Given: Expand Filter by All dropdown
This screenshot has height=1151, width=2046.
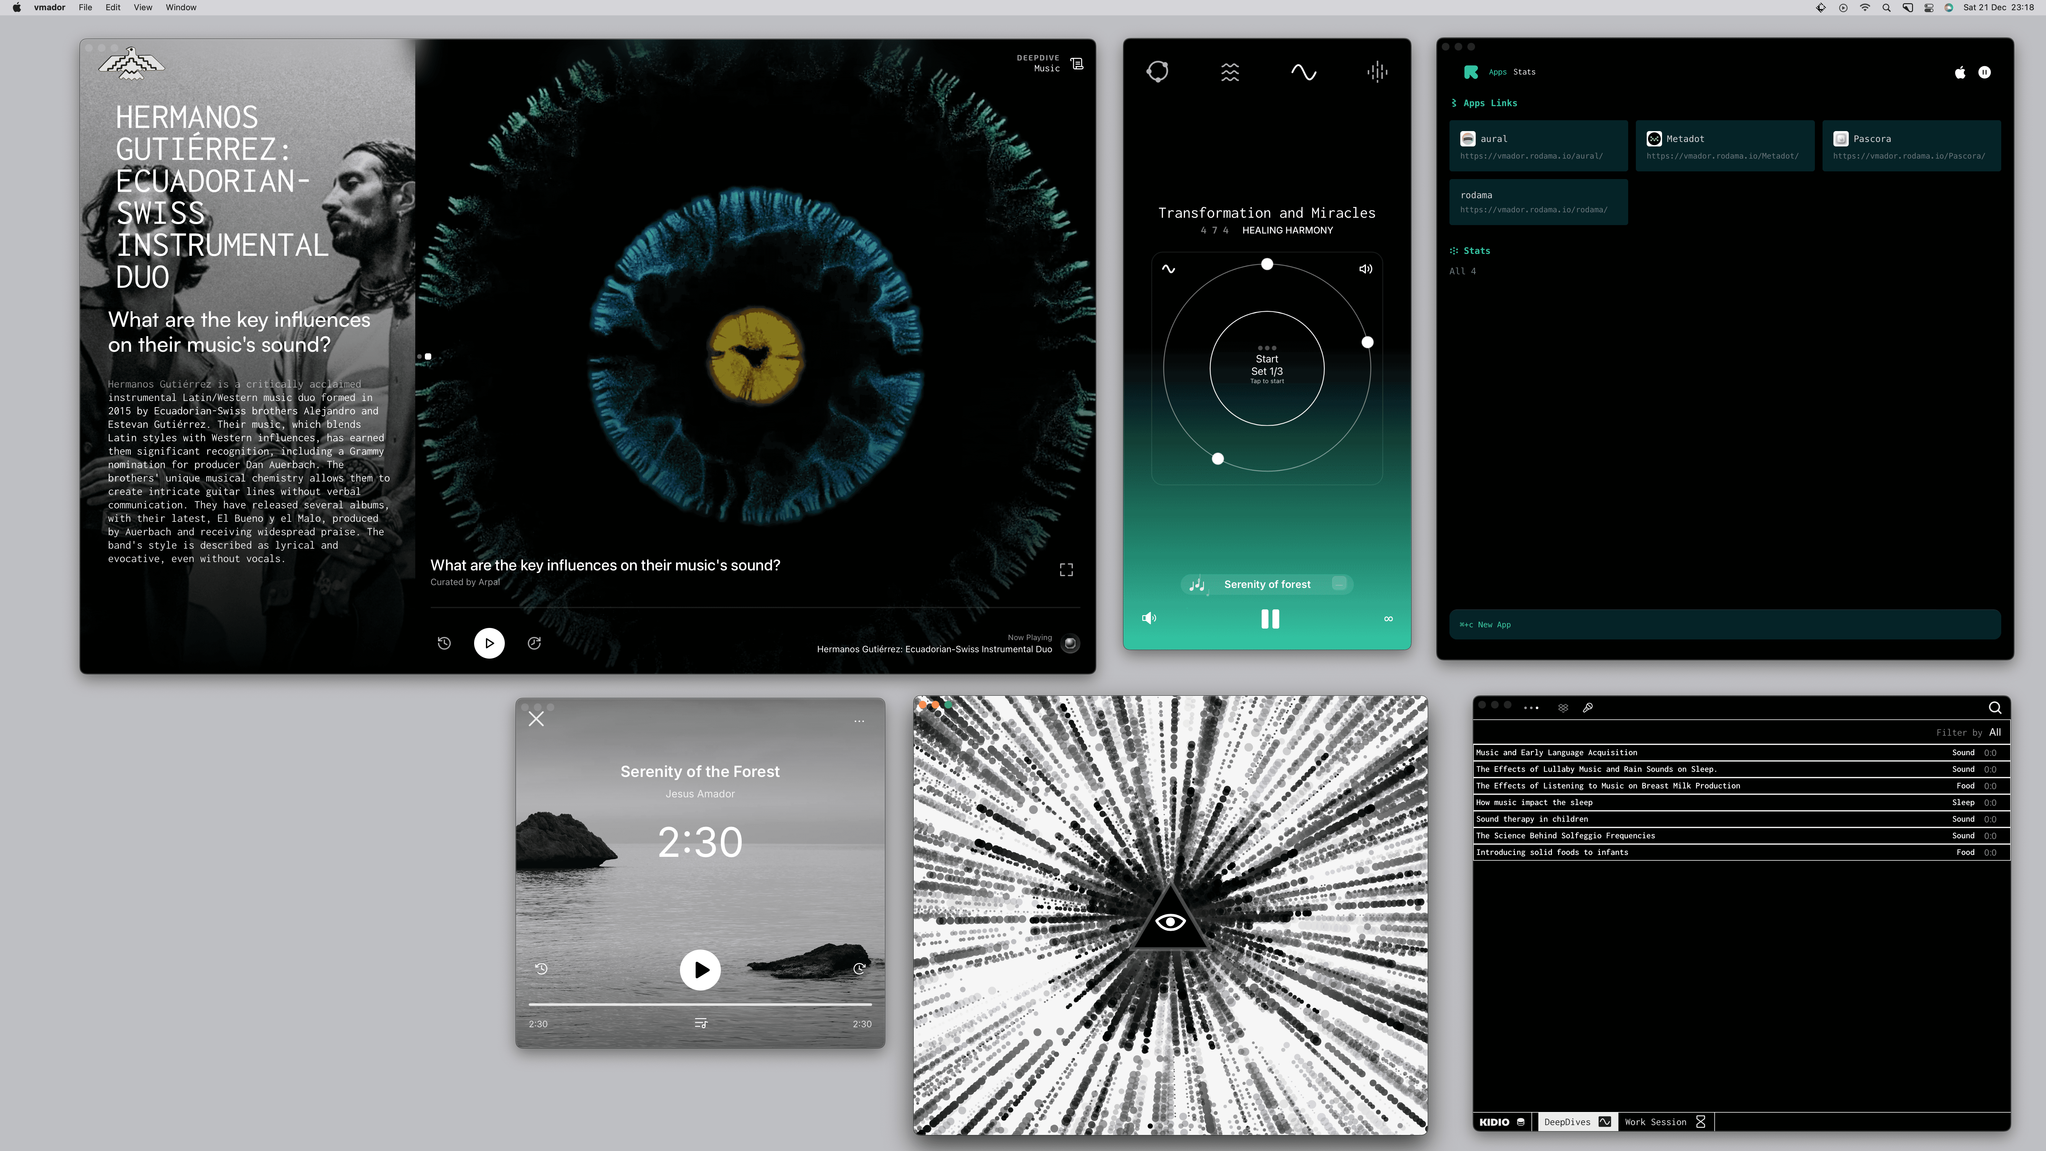Looking at the screenshot, I should (x=1995, y=732).
